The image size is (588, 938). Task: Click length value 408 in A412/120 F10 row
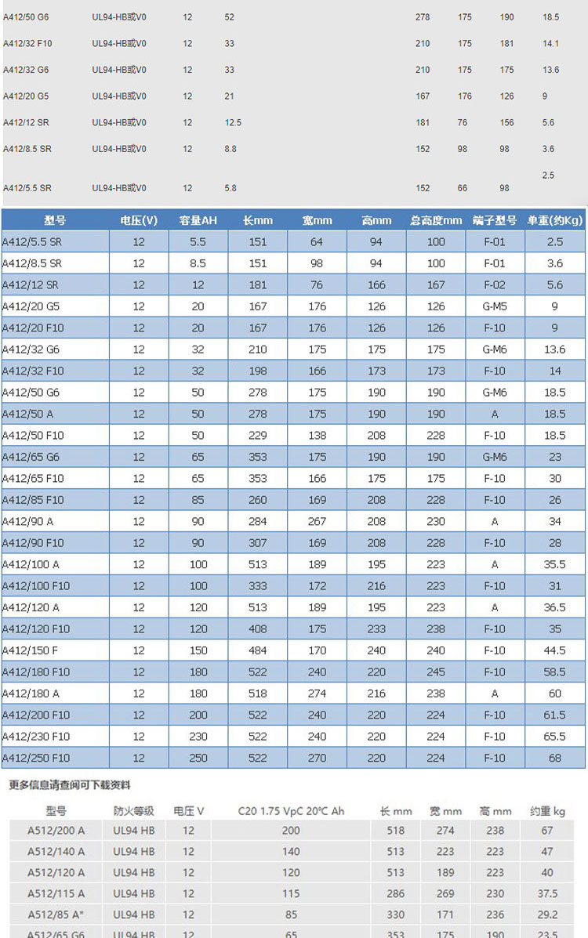pos(257,629)
